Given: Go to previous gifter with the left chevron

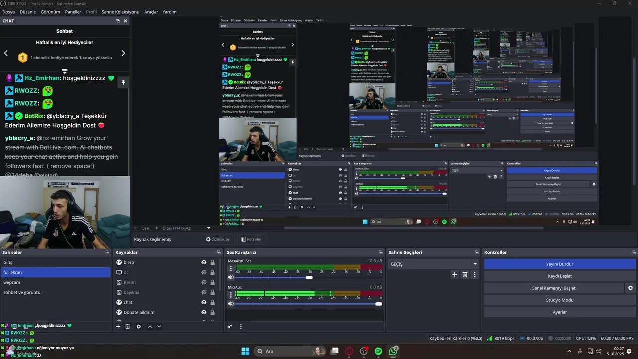Looking at the screenshot, I should [x=6, y=53].
